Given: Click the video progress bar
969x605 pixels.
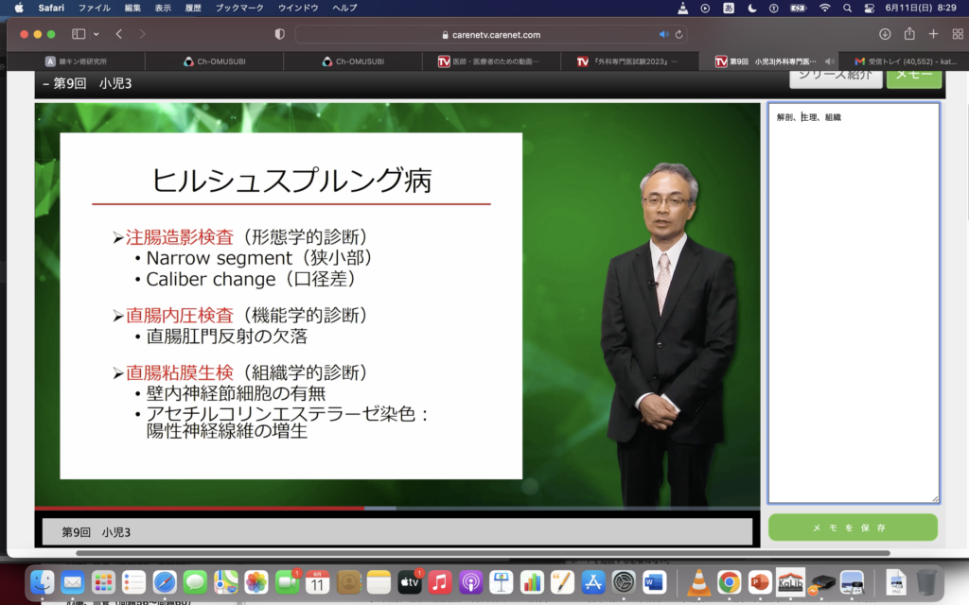Looking at the screenshot, I should point(397,508).
